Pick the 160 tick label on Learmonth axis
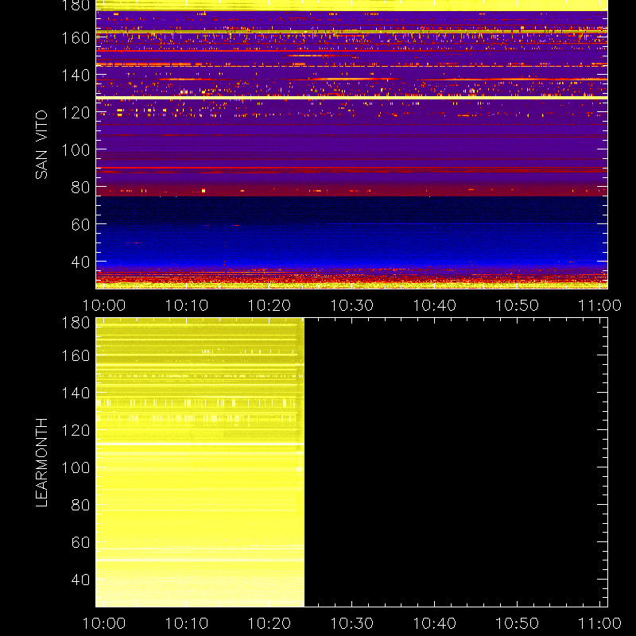The image size is (636, 636). [76, 355]
